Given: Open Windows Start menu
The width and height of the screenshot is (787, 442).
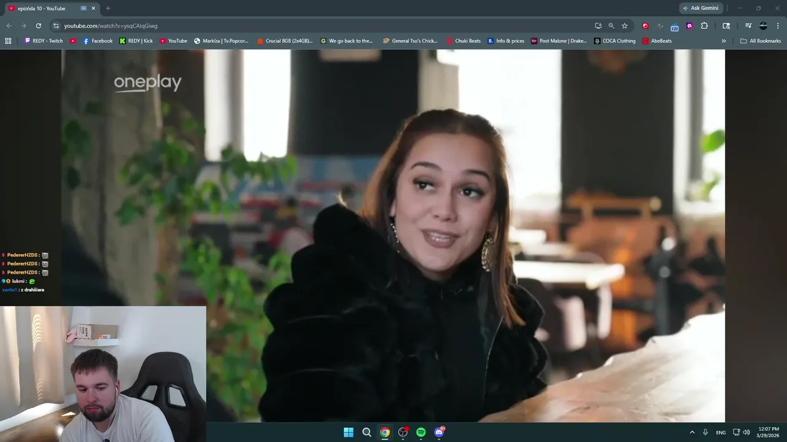Looking at the screenshot, I should [x=349, y=432].
